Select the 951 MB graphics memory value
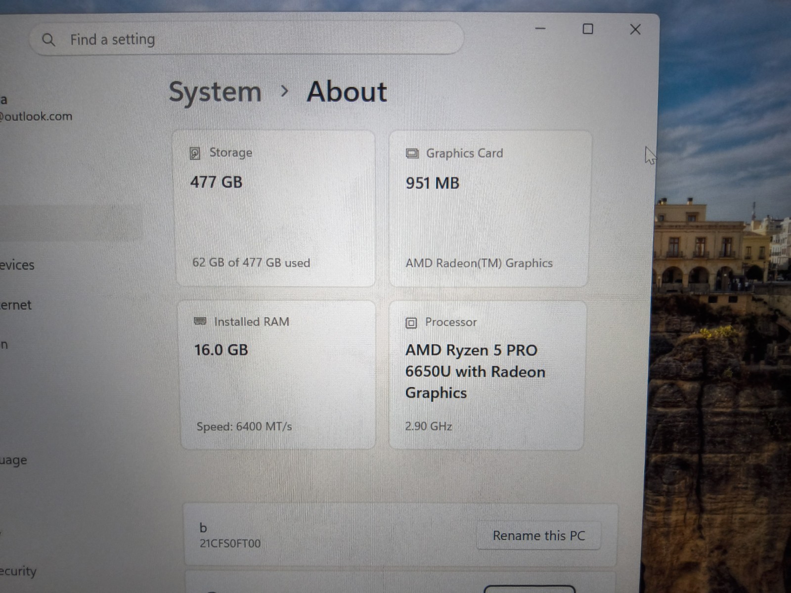 tap(433, 183)
